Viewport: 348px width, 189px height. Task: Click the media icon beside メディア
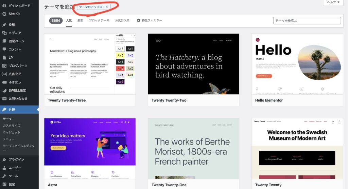(4, 33)
